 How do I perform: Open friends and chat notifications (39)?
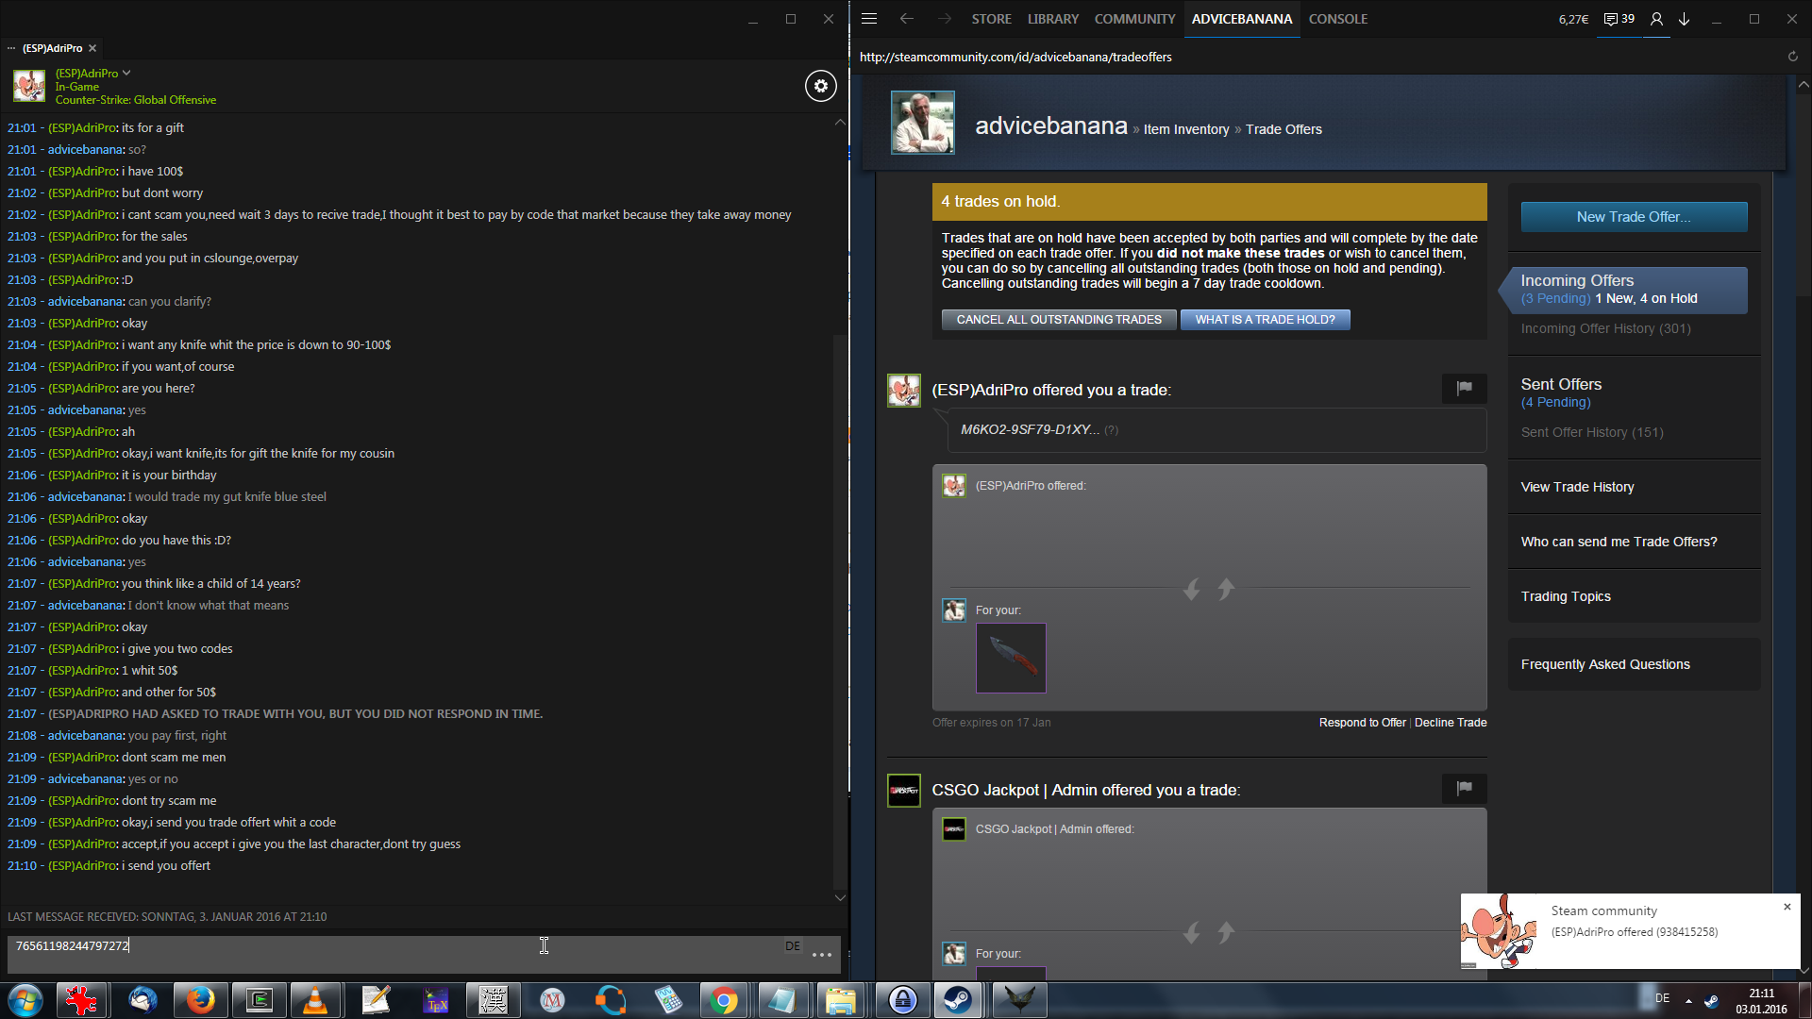pos(1619,19)
